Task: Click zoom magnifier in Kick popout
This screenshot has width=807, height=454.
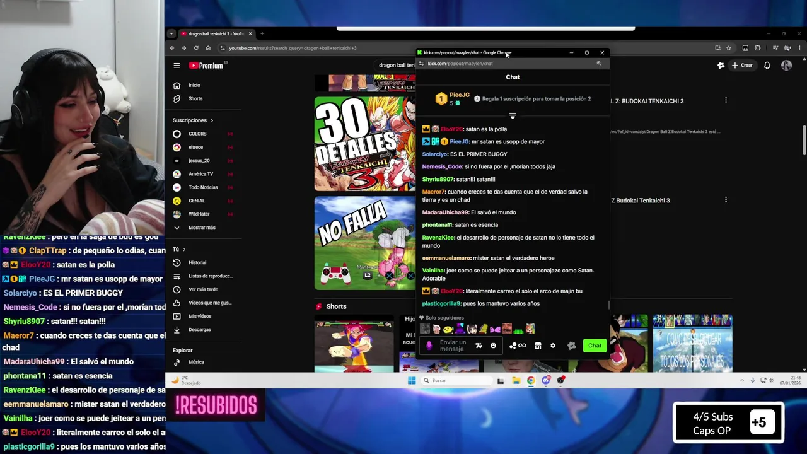Action: click(x=599, y=63)
